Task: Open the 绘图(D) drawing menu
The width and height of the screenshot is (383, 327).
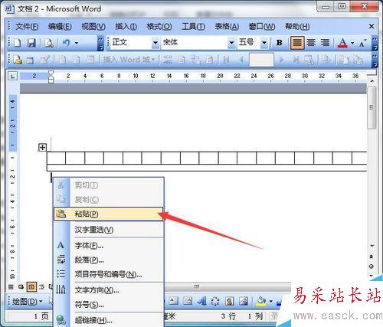Action: coord(27,302)
